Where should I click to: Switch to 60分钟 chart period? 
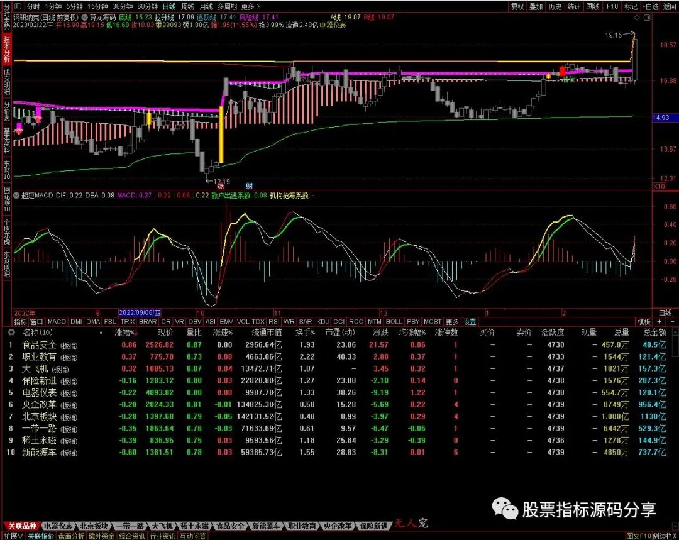147,6
